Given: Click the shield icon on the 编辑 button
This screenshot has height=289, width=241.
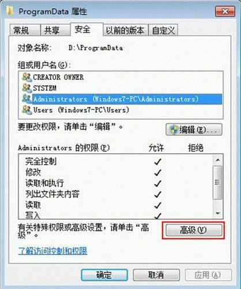Looking at the screenshot, I should [174, 130].
